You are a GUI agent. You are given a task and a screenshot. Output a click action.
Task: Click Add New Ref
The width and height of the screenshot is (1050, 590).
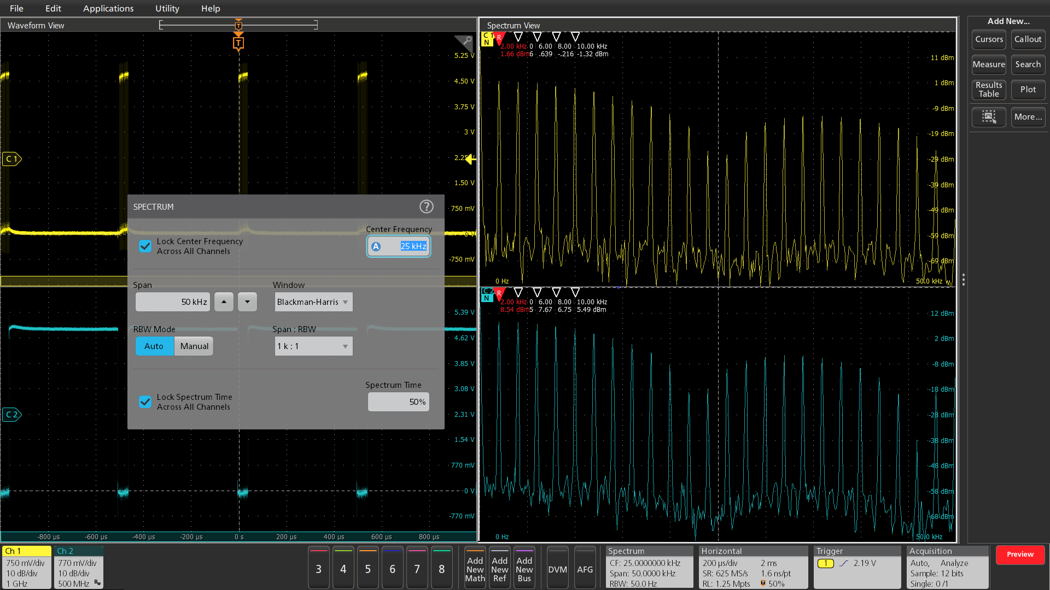tap(499, 568)
